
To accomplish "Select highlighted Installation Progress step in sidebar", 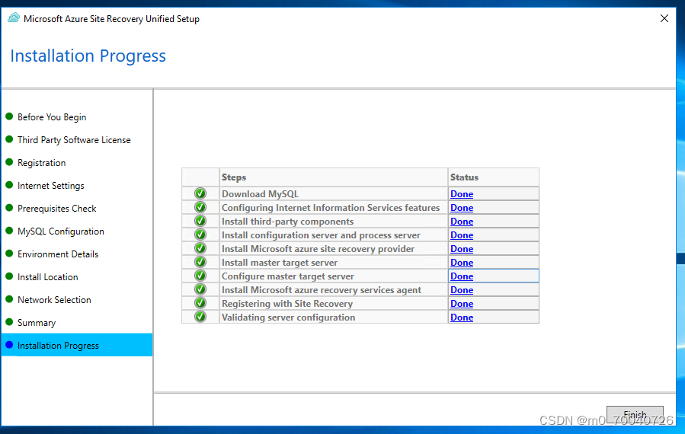I will tap(77, 346).
